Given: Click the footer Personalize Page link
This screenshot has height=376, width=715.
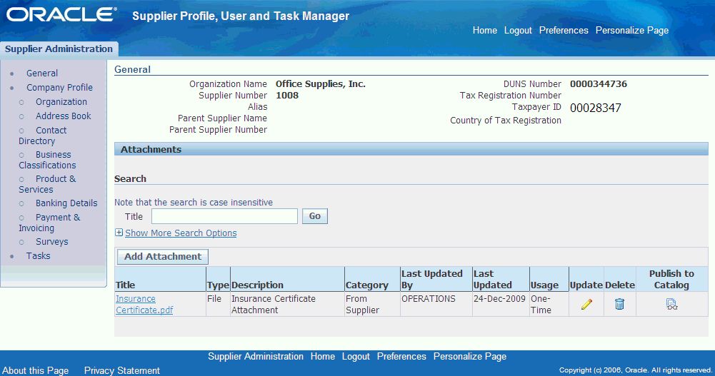Looking at the screenshot, I should coord(470,357).
